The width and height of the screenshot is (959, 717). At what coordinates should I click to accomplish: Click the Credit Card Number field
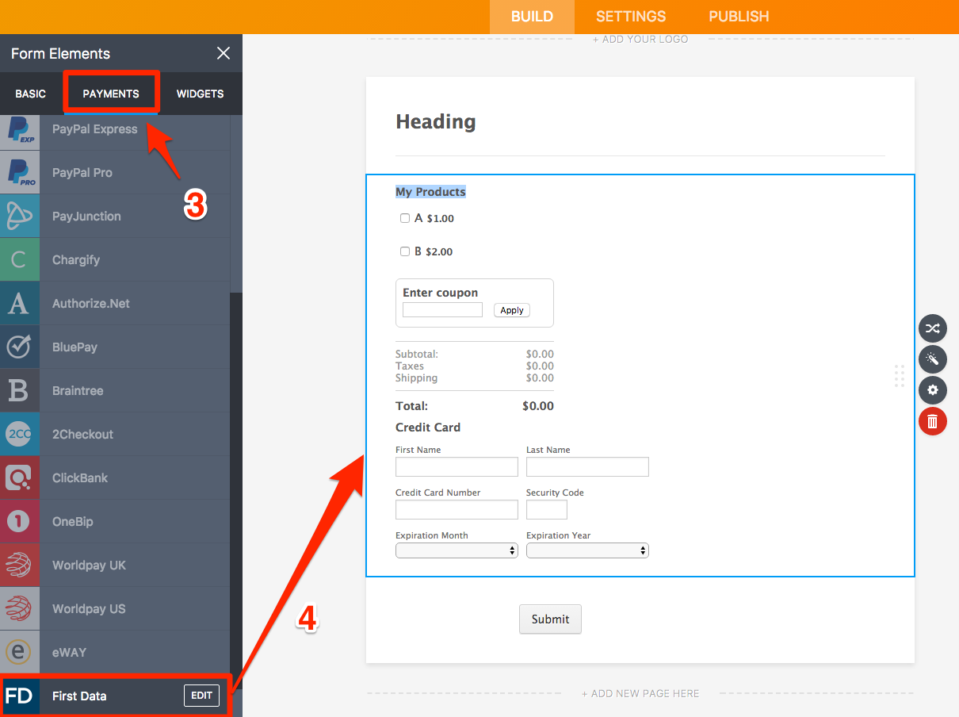[457, 509]
